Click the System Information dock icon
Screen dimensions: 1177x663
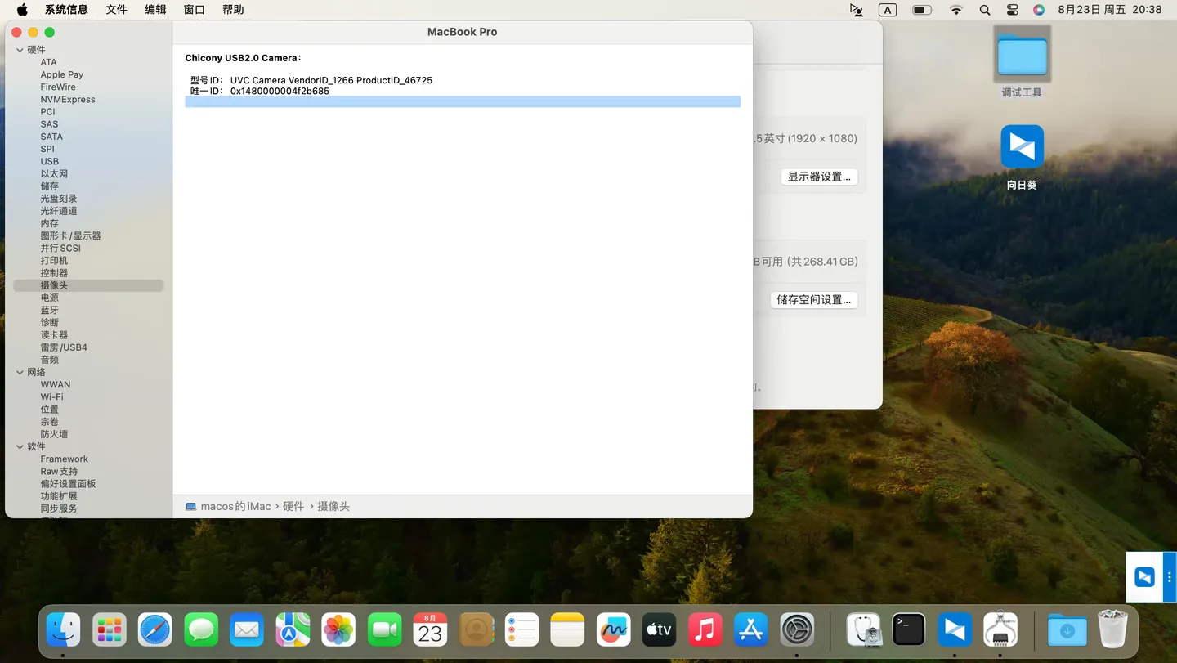pyautogui.click(x=1000, y=630)
